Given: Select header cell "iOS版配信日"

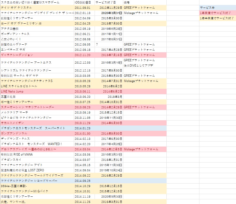Looking at the screenshot, I should [x=84, y=2].
